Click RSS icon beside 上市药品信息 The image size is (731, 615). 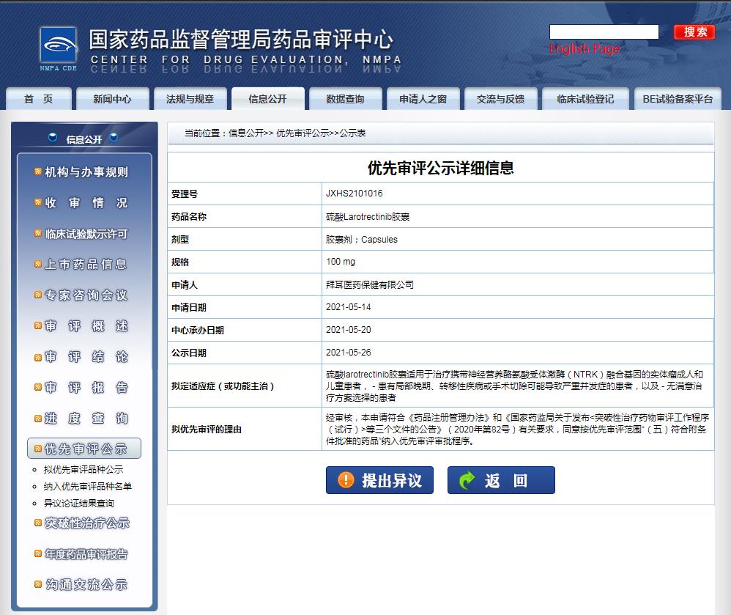(x=38, y=264)
